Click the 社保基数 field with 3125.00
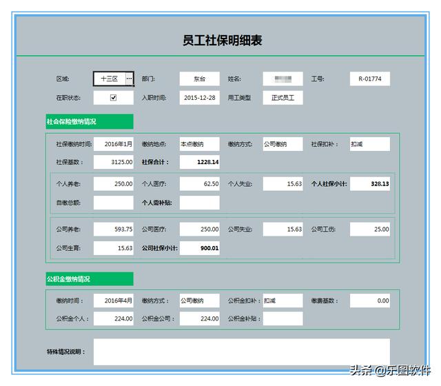 (x=114, y=162)
